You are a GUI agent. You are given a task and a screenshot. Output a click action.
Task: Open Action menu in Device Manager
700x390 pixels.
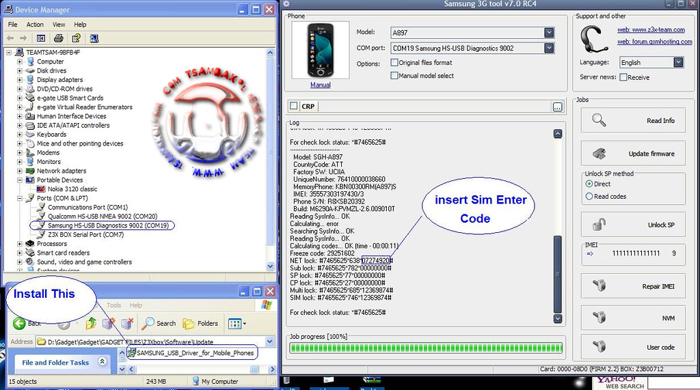(x=35, y=25)
